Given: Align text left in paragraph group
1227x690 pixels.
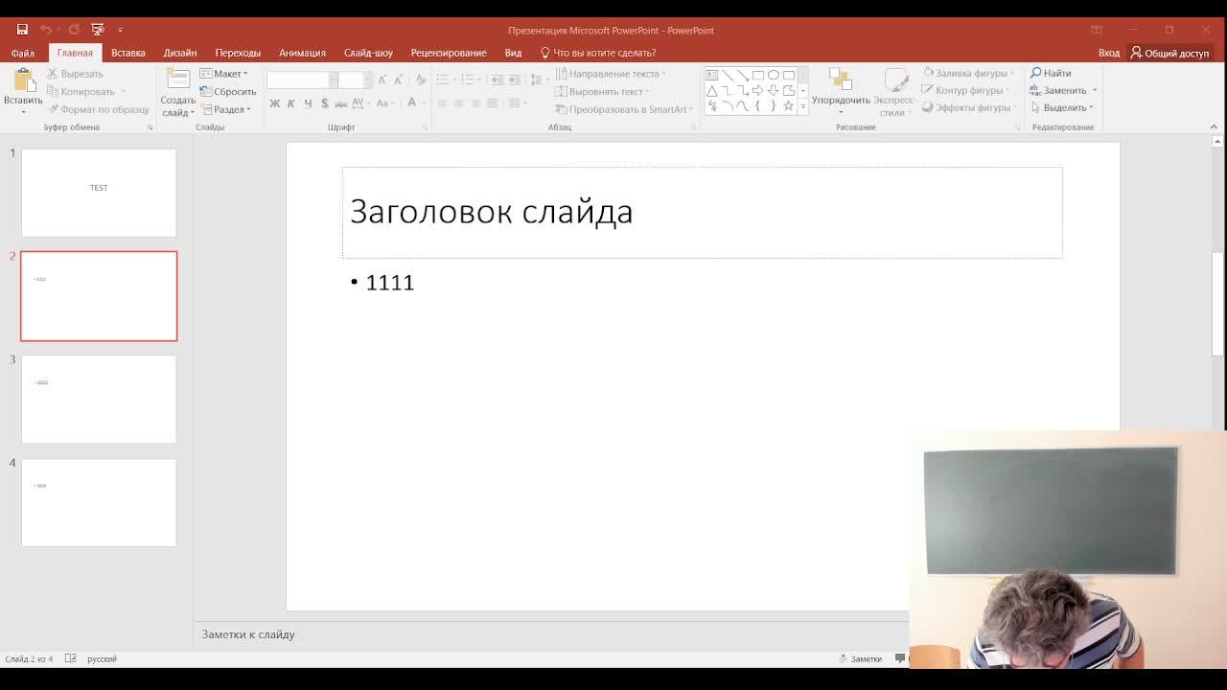Looking at the screenshot, I should coord(443,103).
